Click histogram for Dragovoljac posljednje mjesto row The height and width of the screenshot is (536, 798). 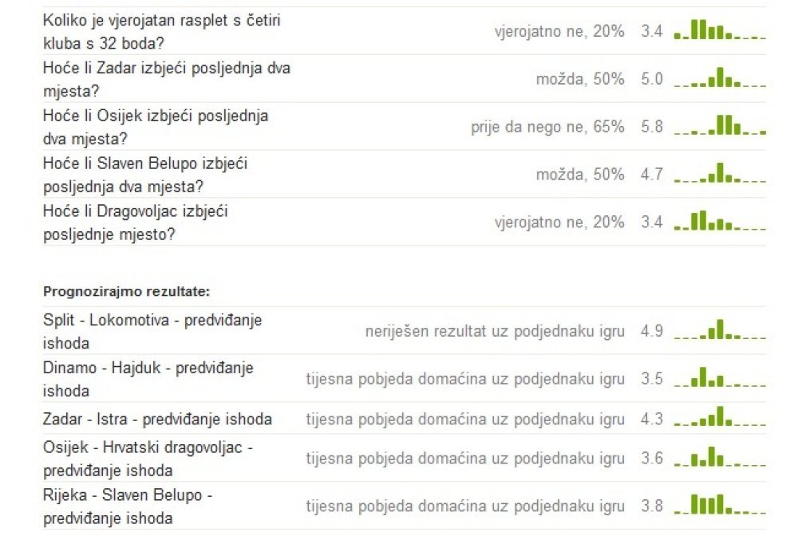(x=720, y=221)
